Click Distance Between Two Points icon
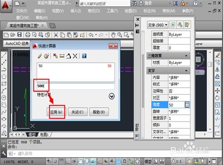Image resolution: width=223 pixels, height=165 pixels. tap(62, 56)
